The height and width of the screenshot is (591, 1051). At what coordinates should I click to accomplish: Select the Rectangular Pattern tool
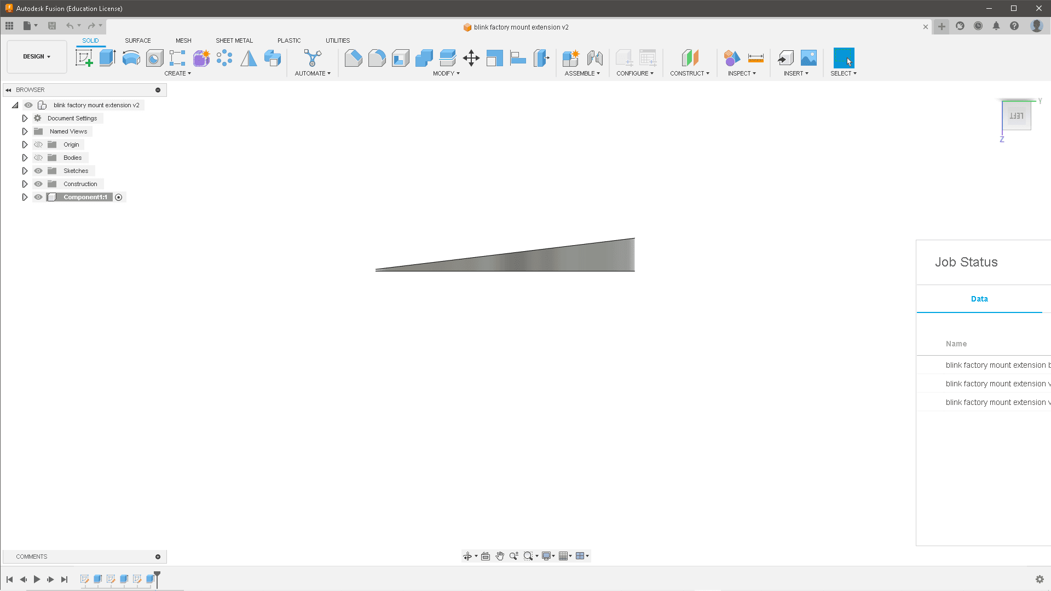tap(177, 58)
